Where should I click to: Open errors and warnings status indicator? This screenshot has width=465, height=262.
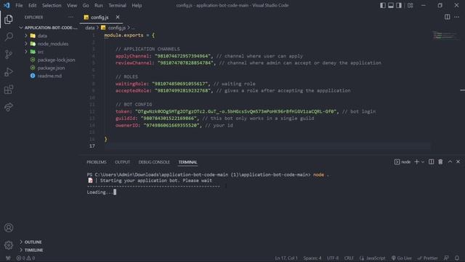coord(25,258)
